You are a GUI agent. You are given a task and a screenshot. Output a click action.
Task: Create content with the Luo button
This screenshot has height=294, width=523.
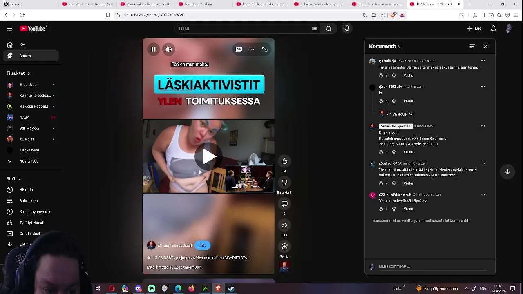click(474, 29)
